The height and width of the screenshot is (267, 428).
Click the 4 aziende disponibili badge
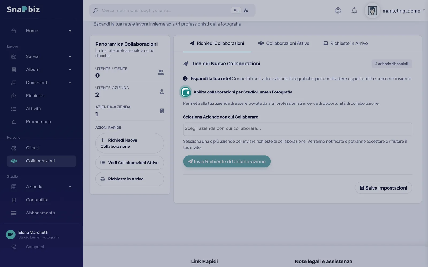pos(392,64)
